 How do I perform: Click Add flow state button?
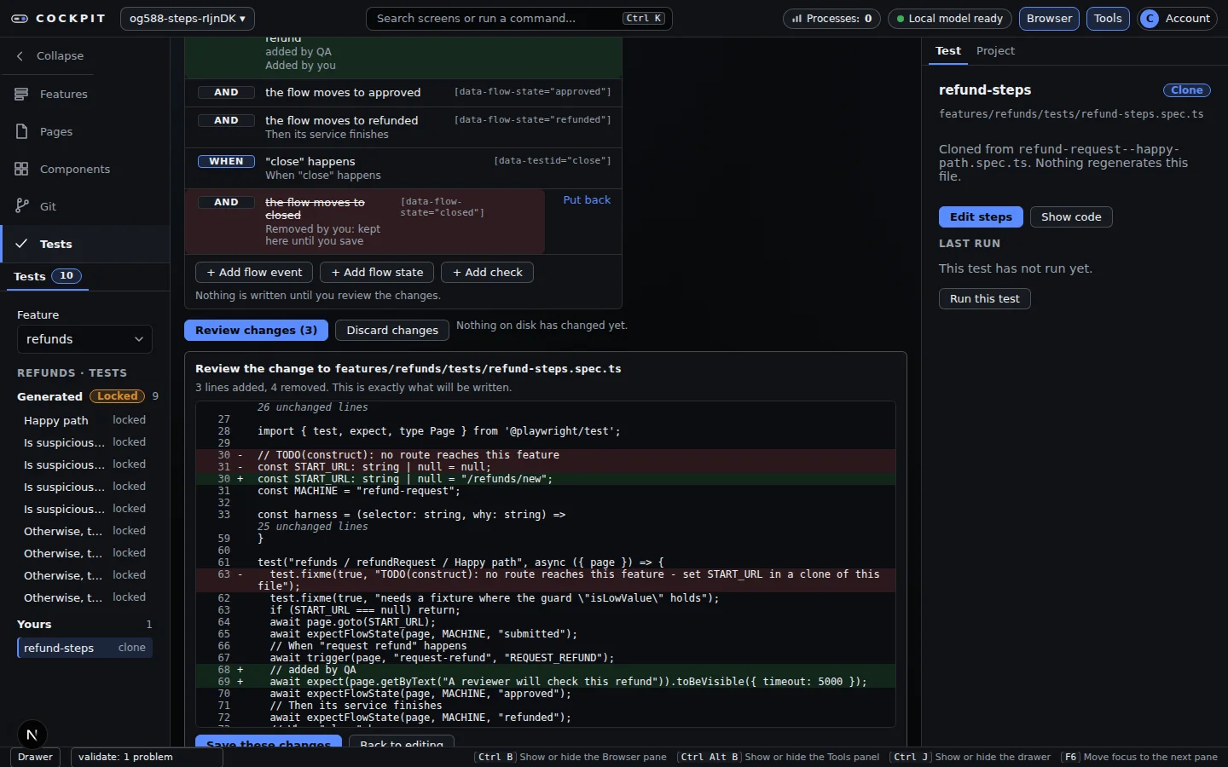[x=377, y=272]
